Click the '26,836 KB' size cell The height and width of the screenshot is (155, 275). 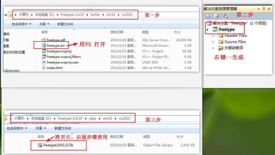pyautogui.click(x=184, y=40)
